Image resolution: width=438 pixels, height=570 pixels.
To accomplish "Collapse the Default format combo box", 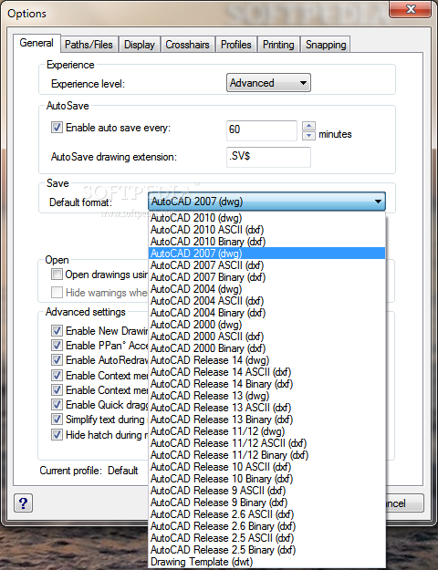I will click(266, 202).
